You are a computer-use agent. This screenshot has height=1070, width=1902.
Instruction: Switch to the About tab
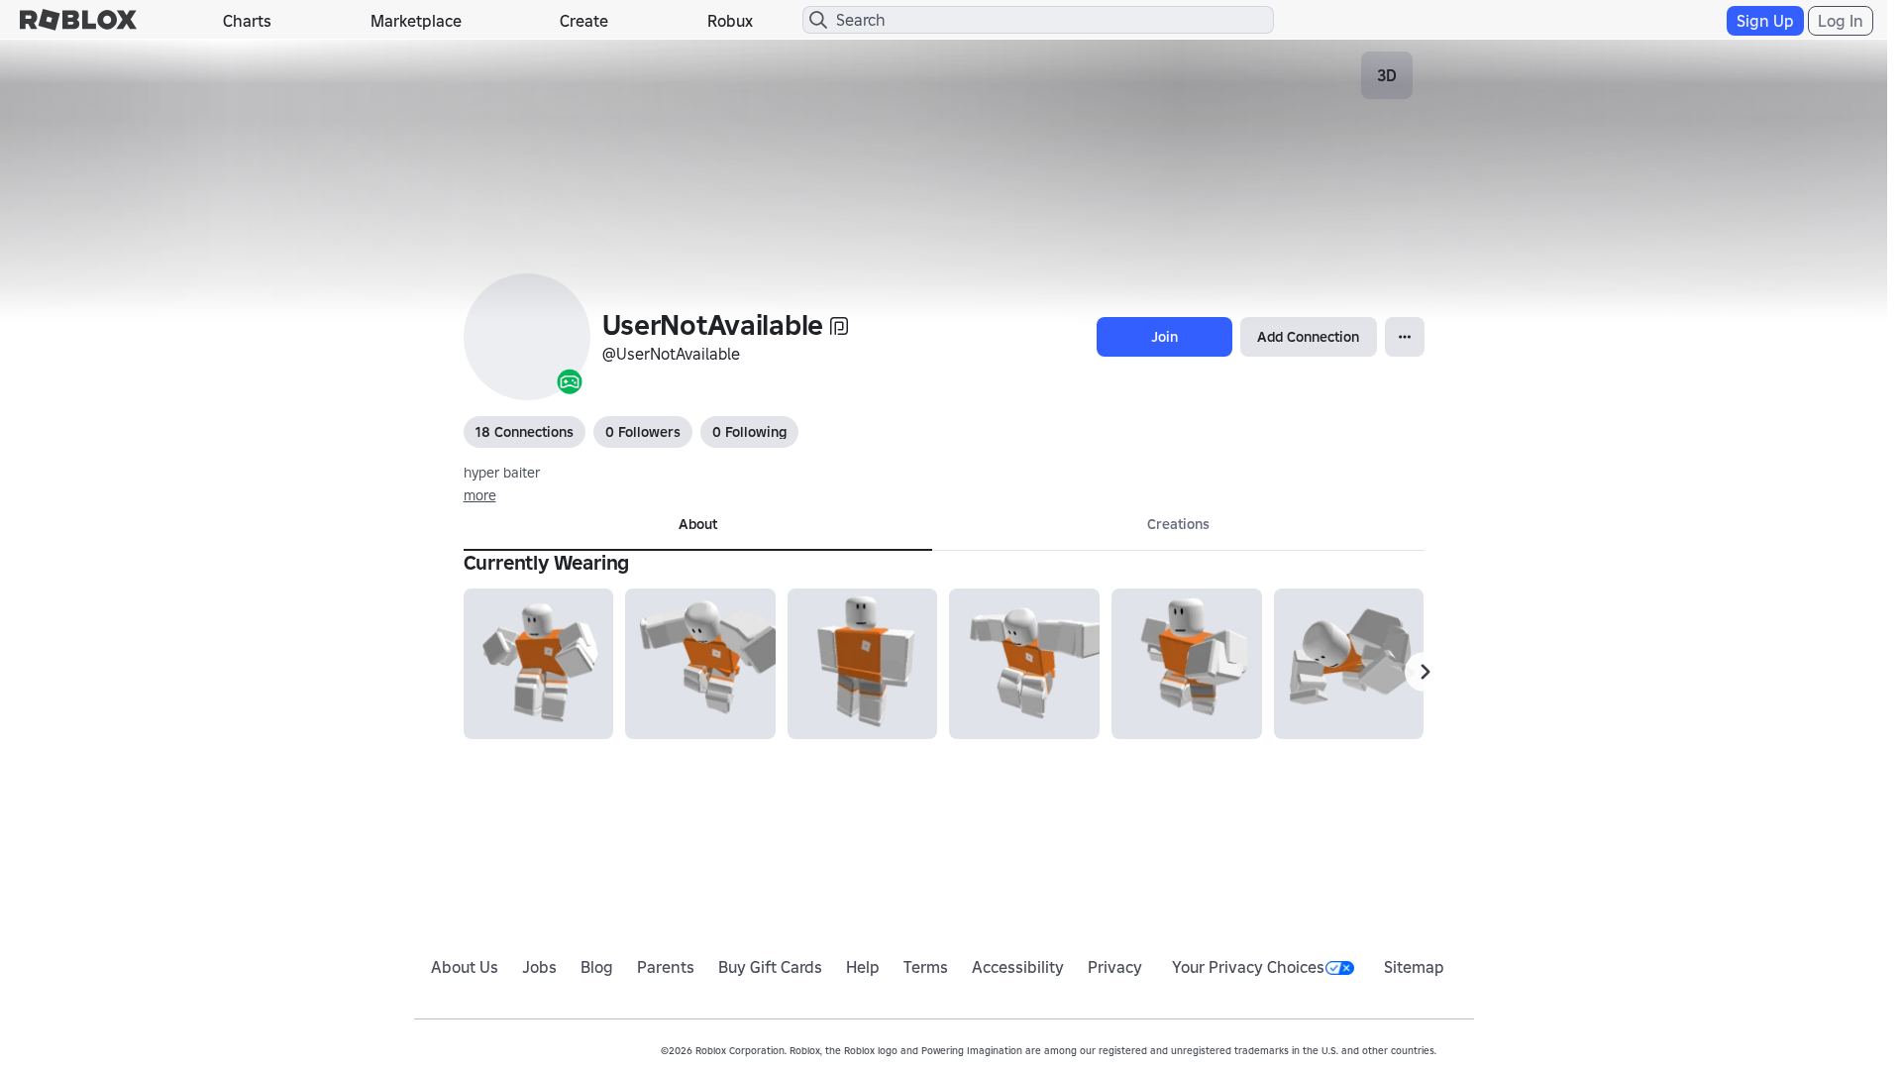(697, 525)
